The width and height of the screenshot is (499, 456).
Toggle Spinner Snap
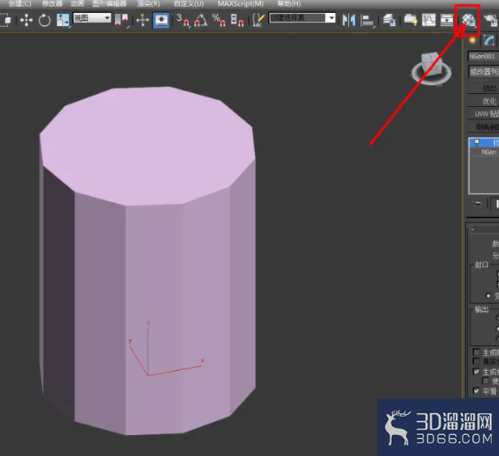[x=237, y=20]
